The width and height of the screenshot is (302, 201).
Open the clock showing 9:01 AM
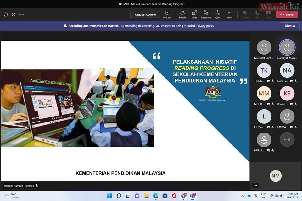click(x=292, y=196)
